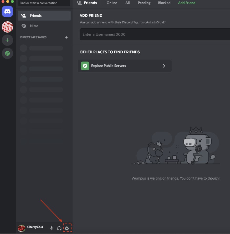
Task: Open Explore Public Servers via the compass icon
Action: point(7,53)
